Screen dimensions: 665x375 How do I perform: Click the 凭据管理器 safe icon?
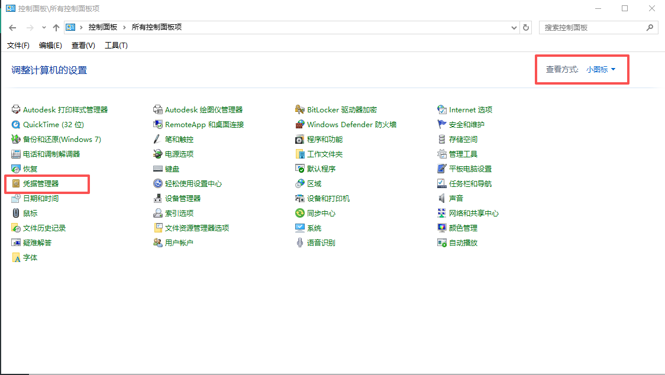[16, 184]
